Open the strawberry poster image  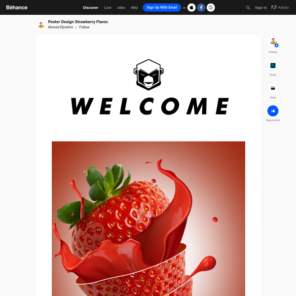pos(148,219)
